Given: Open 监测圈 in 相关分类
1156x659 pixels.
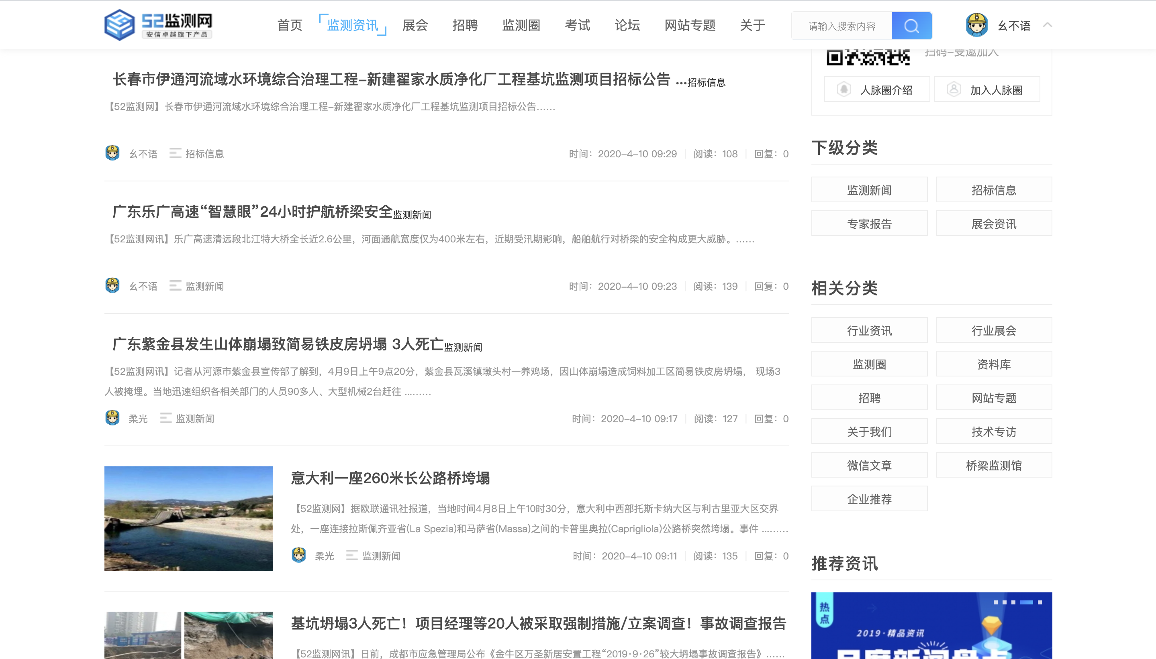Looking at the screenshot, I should [x=869, y=364].
